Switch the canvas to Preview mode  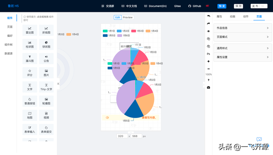[128, 17]
